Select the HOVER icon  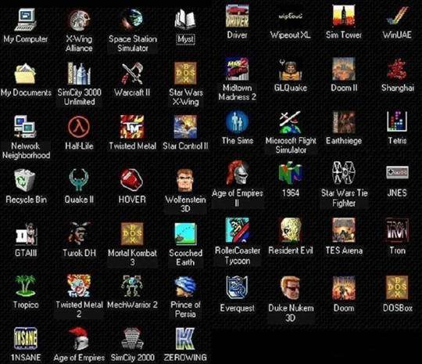pos(132,179)
